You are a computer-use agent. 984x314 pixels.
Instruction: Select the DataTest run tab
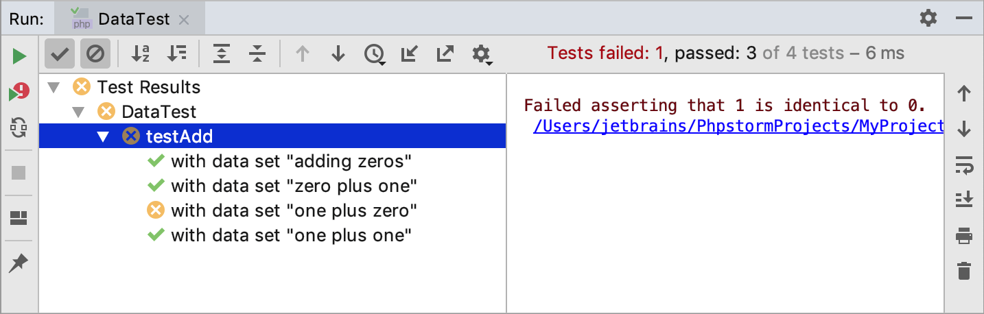coord(124,19)
